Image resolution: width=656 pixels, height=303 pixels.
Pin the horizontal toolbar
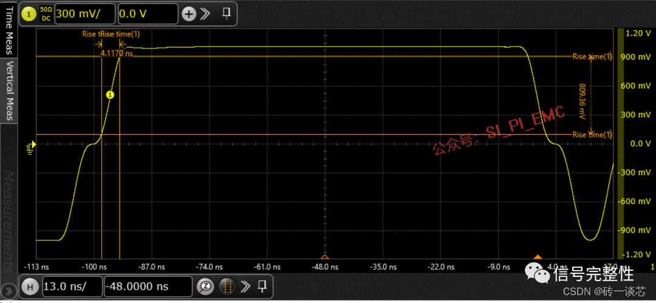(262, 286)
